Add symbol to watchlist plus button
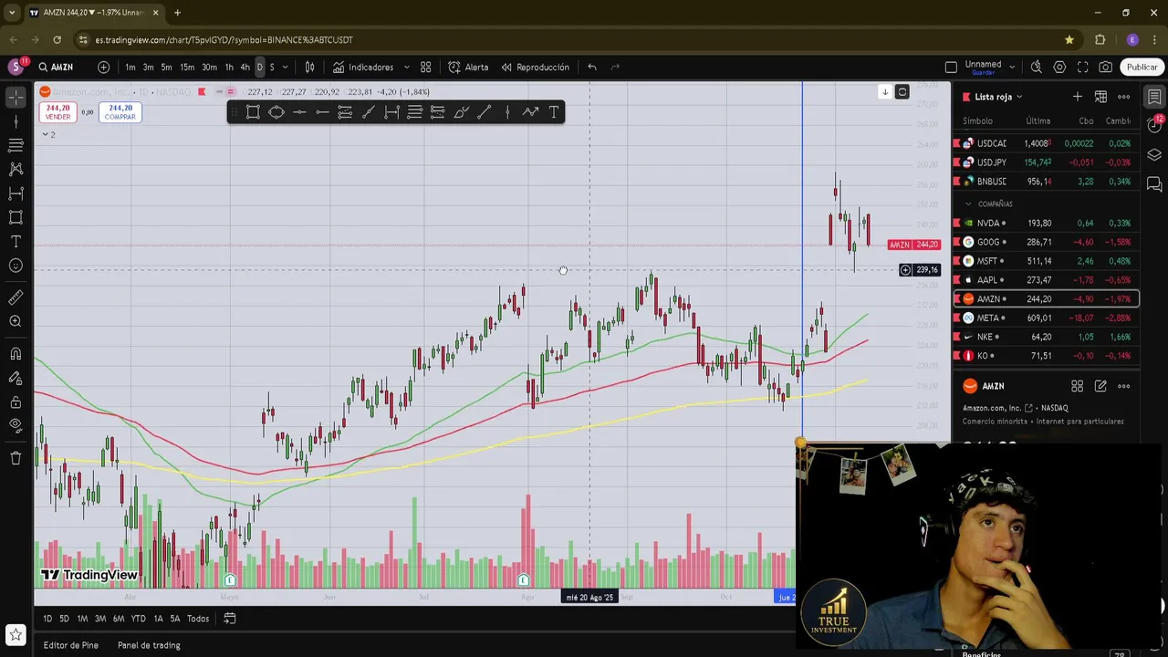This screenshot has width=1168, height=657. point(1078,97)
